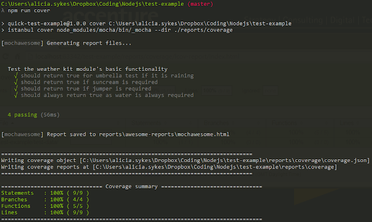Select the 'quick-test-example@1.0.0 cover' line
Image resolution: width=372 pixels, height=222 pixels.
click(x=146, y=23)
